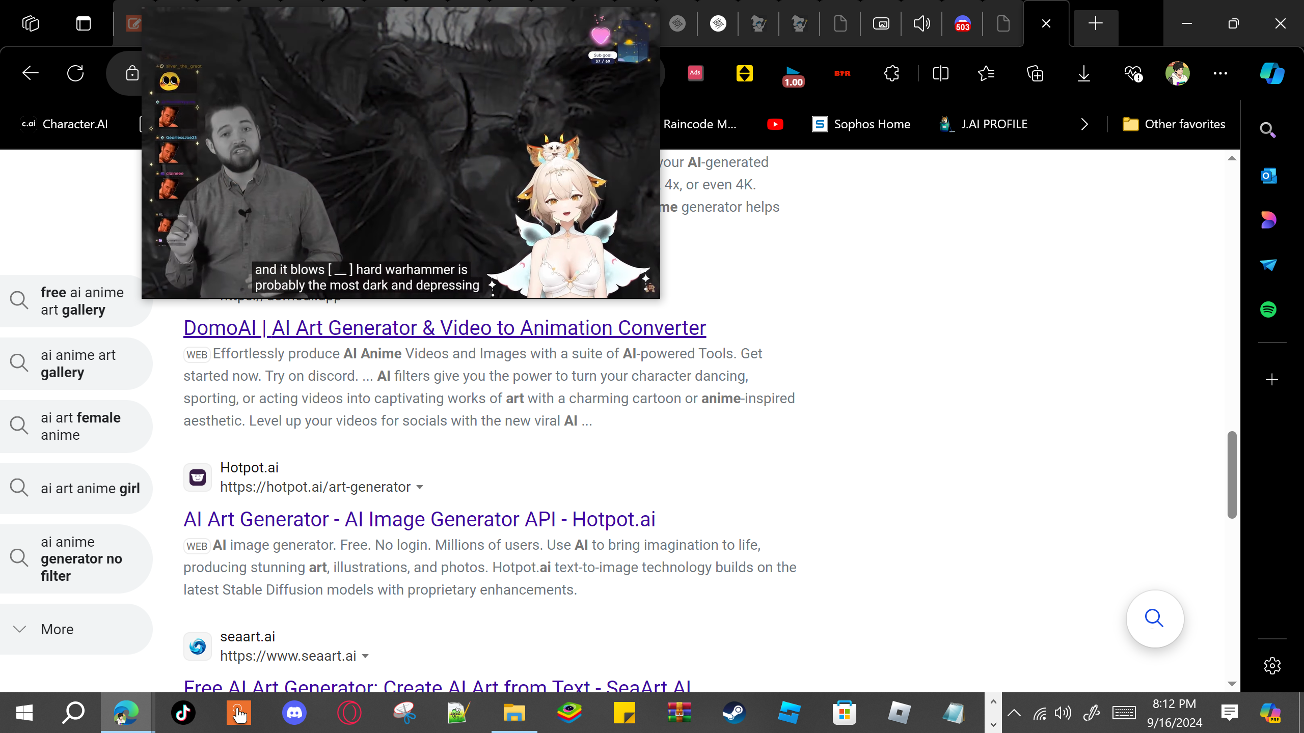Open the taskbar clock and calendar

pos(1174,713)
